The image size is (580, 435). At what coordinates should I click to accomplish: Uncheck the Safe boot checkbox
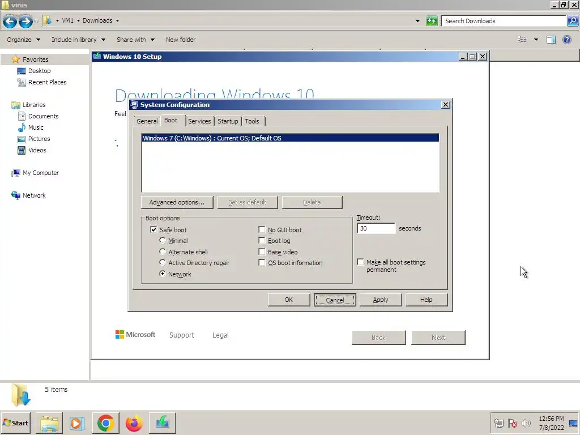click(x=153, y=230)
